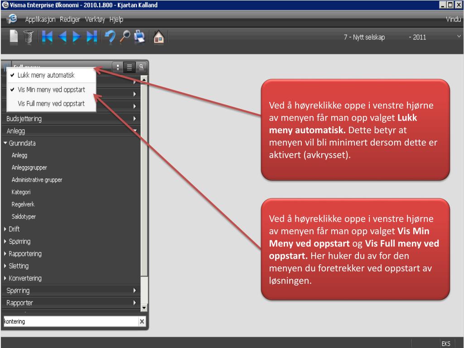Toggle Lukk meny automatisk option
This screenshot has height=348, width=464.
52,75
